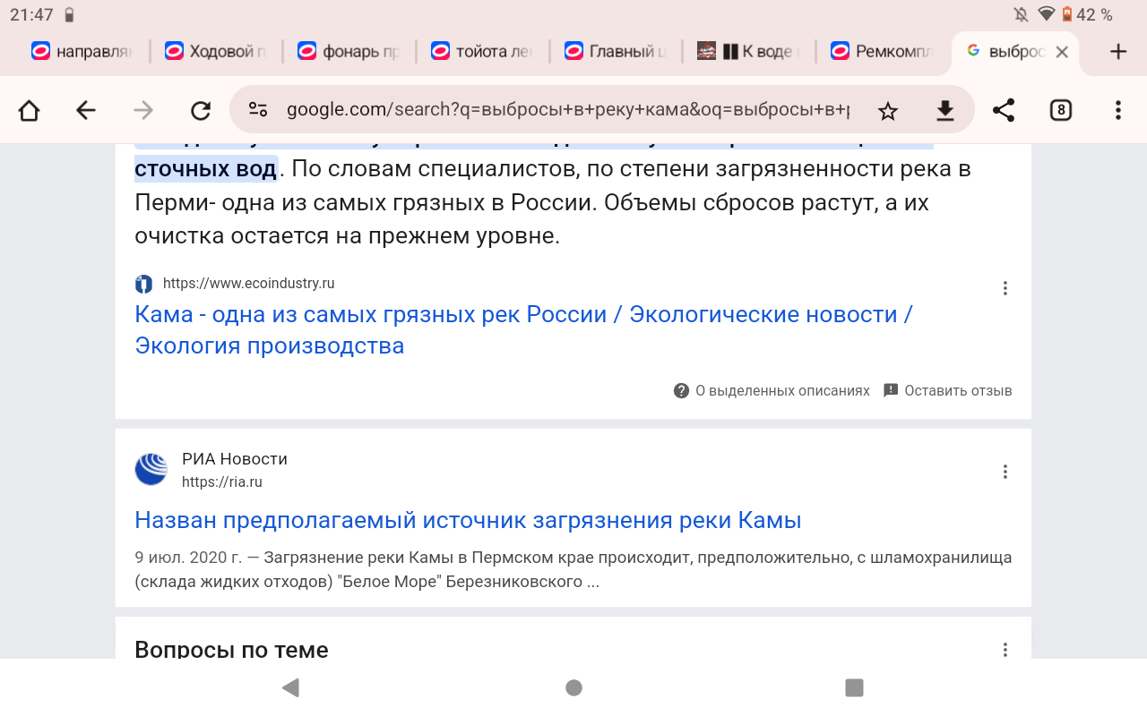
Task: Switch to the Ходовой tab
Action: (215, 52)
